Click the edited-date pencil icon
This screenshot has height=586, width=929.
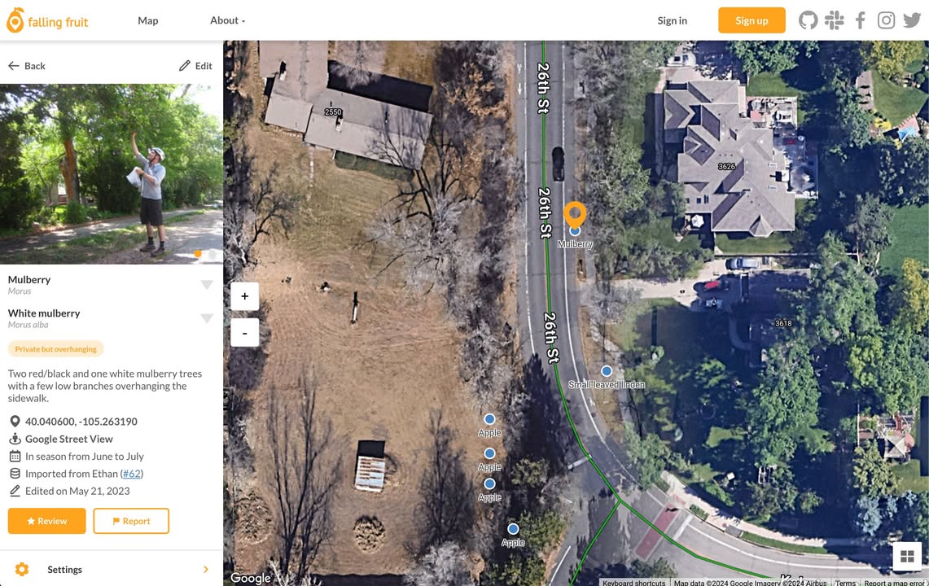coord(15,491)
